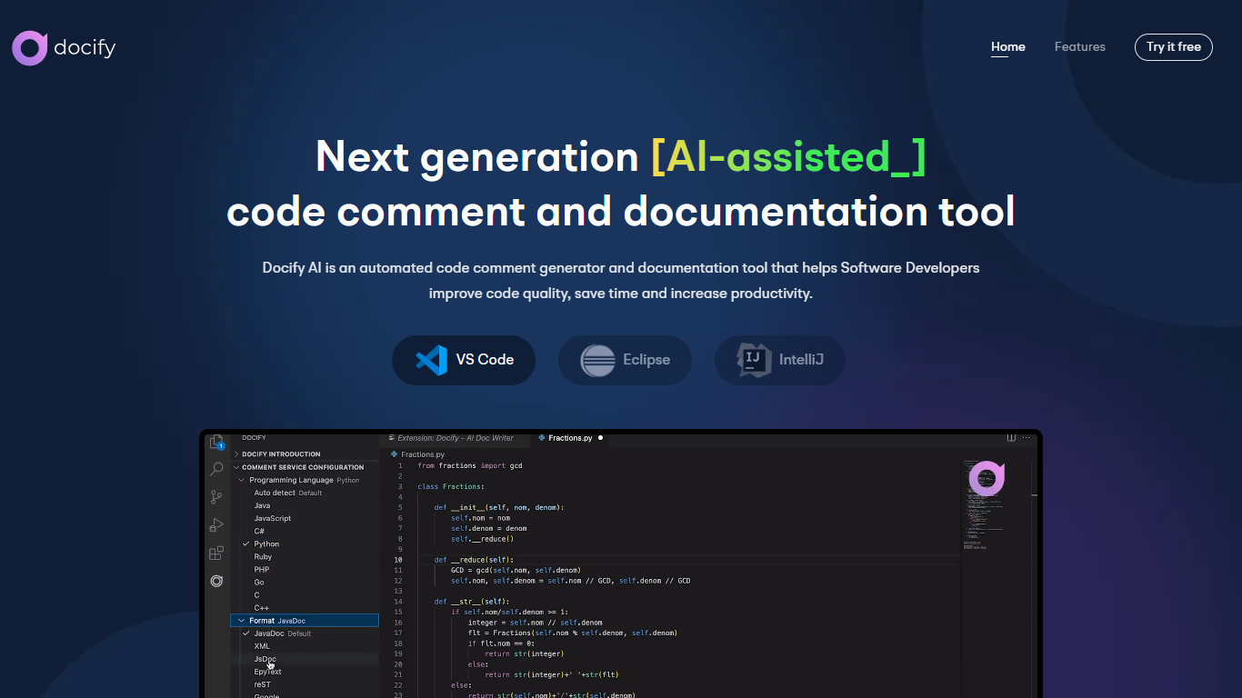
Task: Click the 'def __str__(self):' code line
Action: [x=472, y=602]
